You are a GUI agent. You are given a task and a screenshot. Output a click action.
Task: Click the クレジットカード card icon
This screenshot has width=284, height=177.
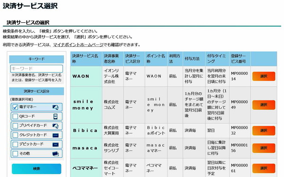coord(55,135)
